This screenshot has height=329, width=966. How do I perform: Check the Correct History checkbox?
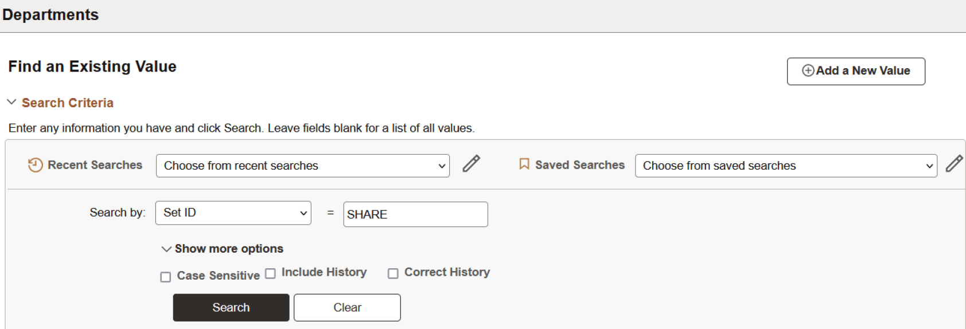393,273
